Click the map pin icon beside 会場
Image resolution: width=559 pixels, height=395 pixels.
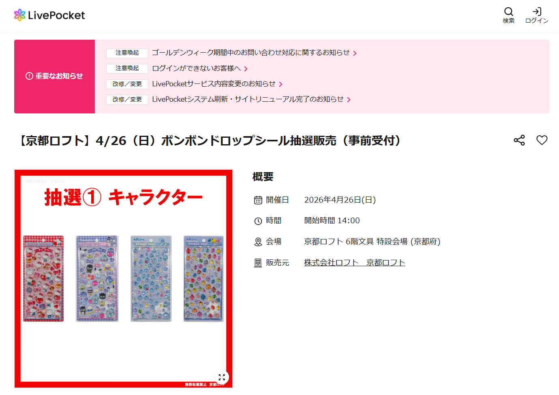pyautogui.click(x=258, y=242)
